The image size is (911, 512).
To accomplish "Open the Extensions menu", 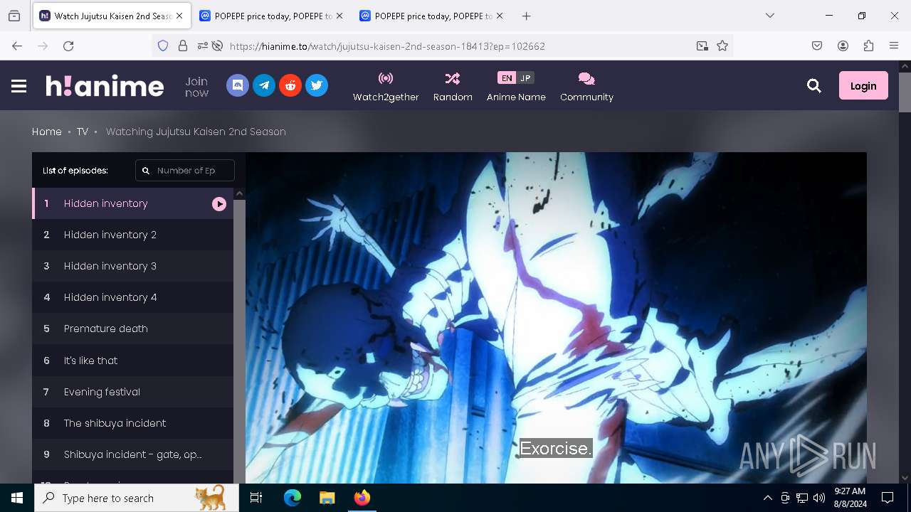I will click(868, 46).
